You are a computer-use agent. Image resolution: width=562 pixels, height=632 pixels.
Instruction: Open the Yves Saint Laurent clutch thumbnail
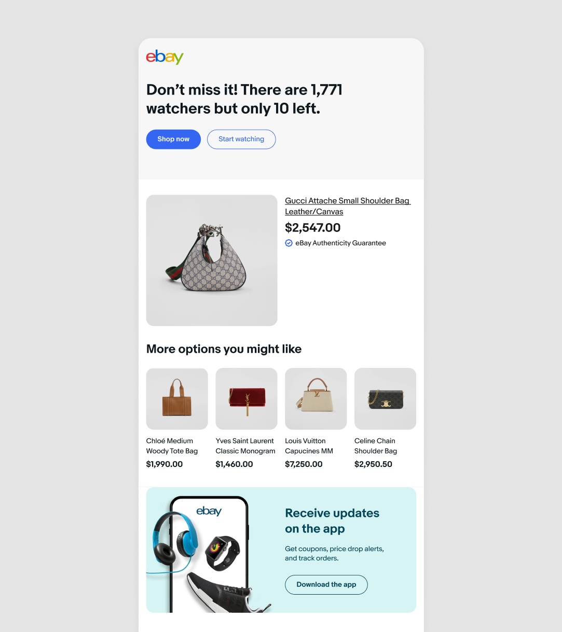[246, 399]
